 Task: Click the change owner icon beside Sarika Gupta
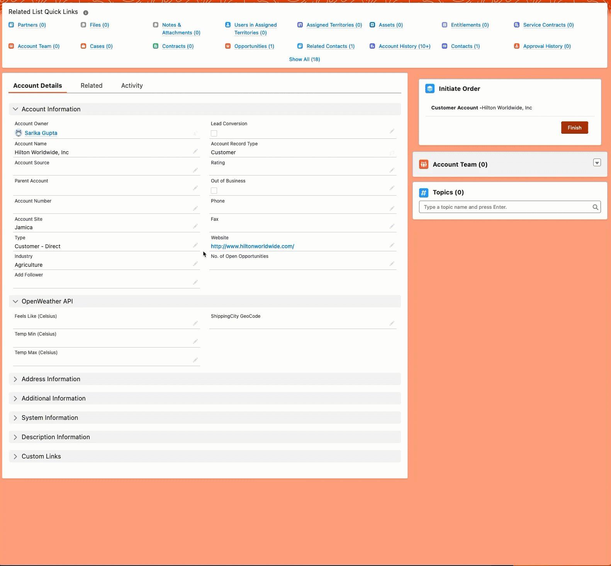tap(195, 133)
